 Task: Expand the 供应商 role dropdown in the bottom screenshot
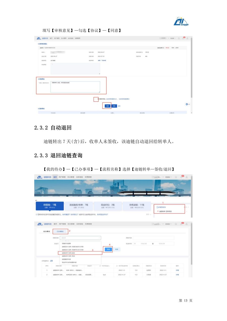point(168,224)
